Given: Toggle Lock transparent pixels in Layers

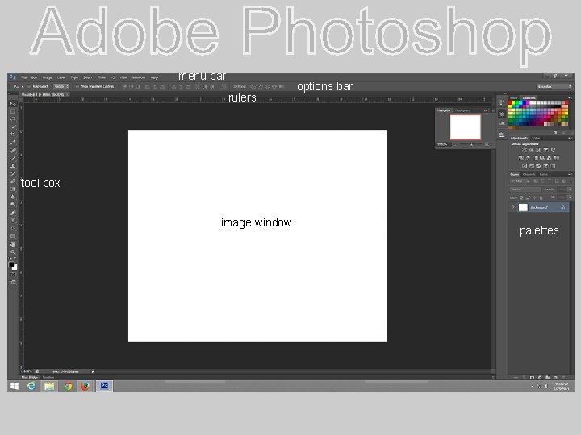Looking at the screenshot, I should click(521, 197).
